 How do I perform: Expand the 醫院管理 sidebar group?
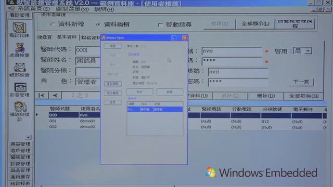[20, 157]
